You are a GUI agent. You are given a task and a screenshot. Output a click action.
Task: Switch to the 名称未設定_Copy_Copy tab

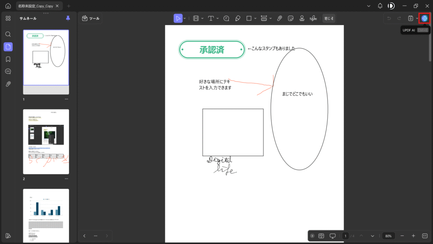36,6
